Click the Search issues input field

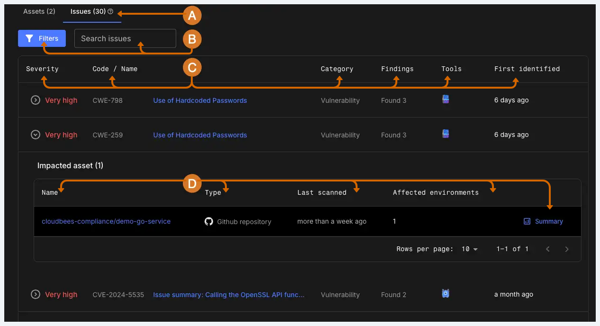coord(125,38)
